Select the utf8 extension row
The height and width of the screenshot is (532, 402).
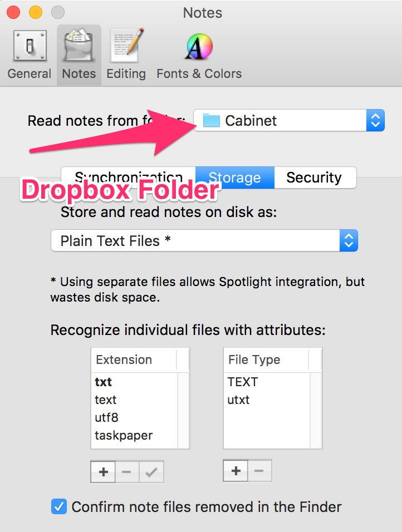coord(134,417)
